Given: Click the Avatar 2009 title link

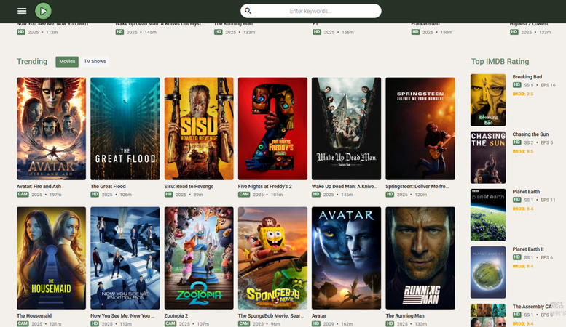Looking at the screenshot, I should 319,316.
